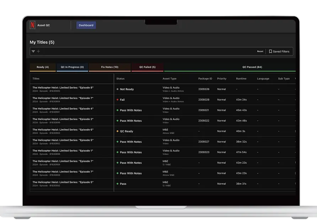Click package ID 2309322
The width and height of the screenshot is (317, 222).
pyautogui.click(x=204, y=121)
